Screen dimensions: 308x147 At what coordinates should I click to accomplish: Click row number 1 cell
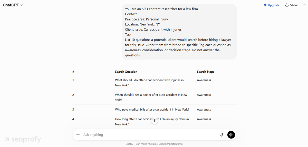pos(73,80)
